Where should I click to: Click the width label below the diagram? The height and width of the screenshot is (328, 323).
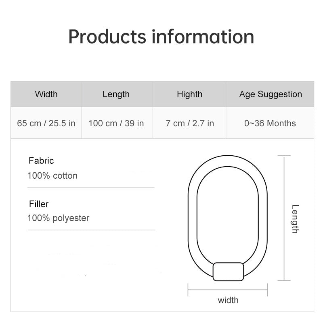tap(228, 300)
